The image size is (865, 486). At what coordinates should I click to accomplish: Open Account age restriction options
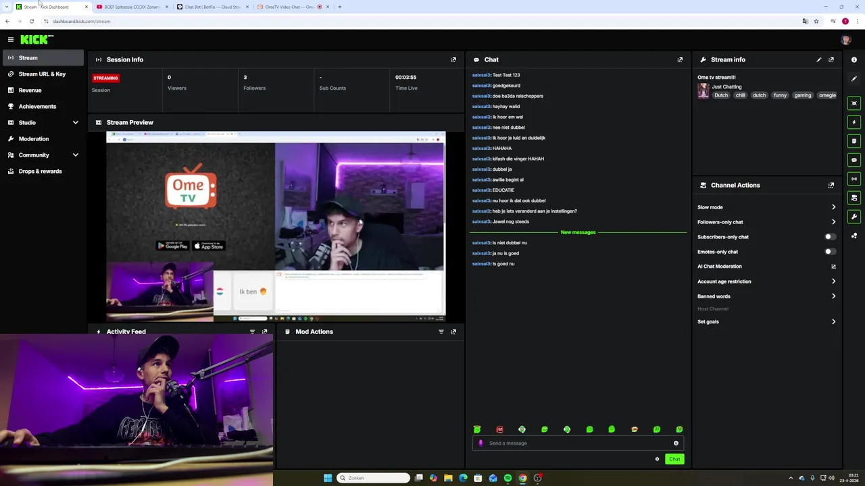click(766, 281)
